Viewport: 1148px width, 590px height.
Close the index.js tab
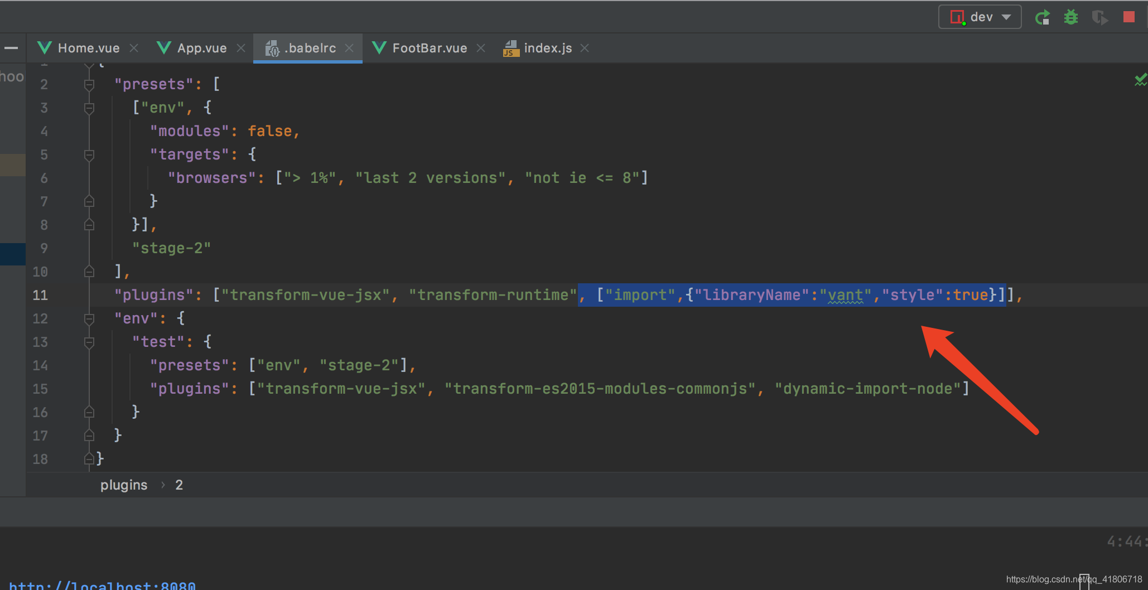tap(585, 48)
